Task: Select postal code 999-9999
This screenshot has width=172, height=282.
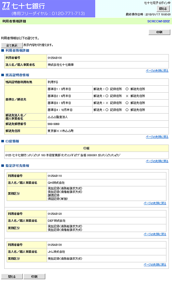Action: (x=54, y=124)
